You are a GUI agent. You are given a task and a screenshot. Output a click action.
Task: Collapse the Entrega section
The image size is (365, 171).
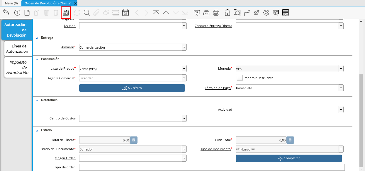tap(37, 38)
